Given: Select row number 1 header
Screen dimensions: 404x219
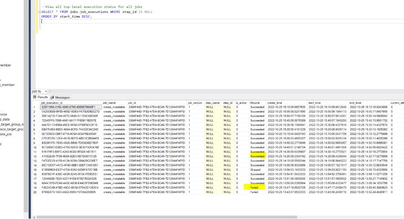Looking at the screenshot, I should [x=35, y=107].
